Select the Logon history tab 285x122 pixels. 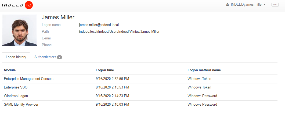pyautogui.click(x=16, y=57)
